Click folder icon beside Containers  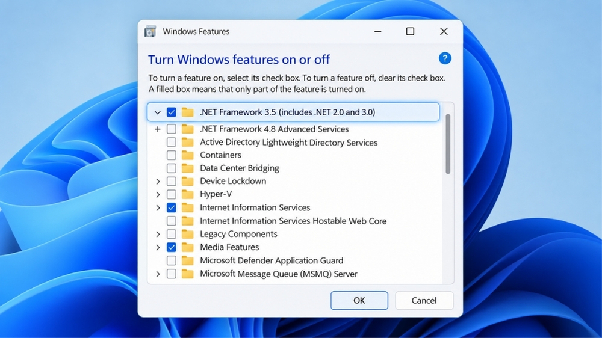(x=187, y=155)
